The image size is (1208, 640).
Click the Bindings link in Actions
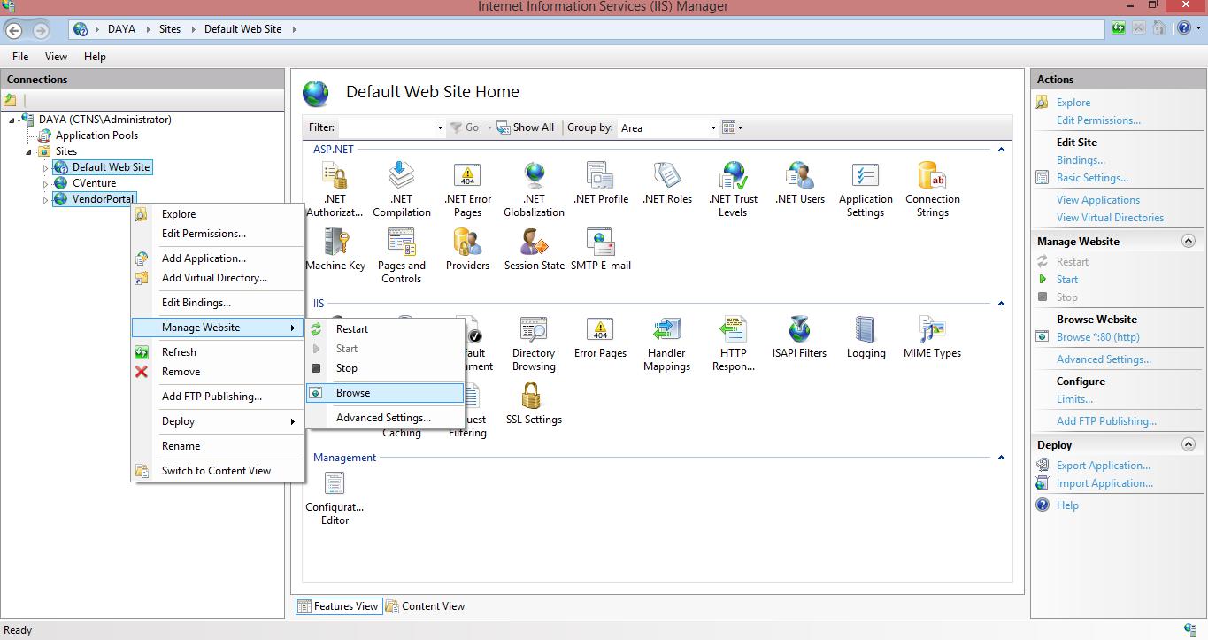[1081, 160]
